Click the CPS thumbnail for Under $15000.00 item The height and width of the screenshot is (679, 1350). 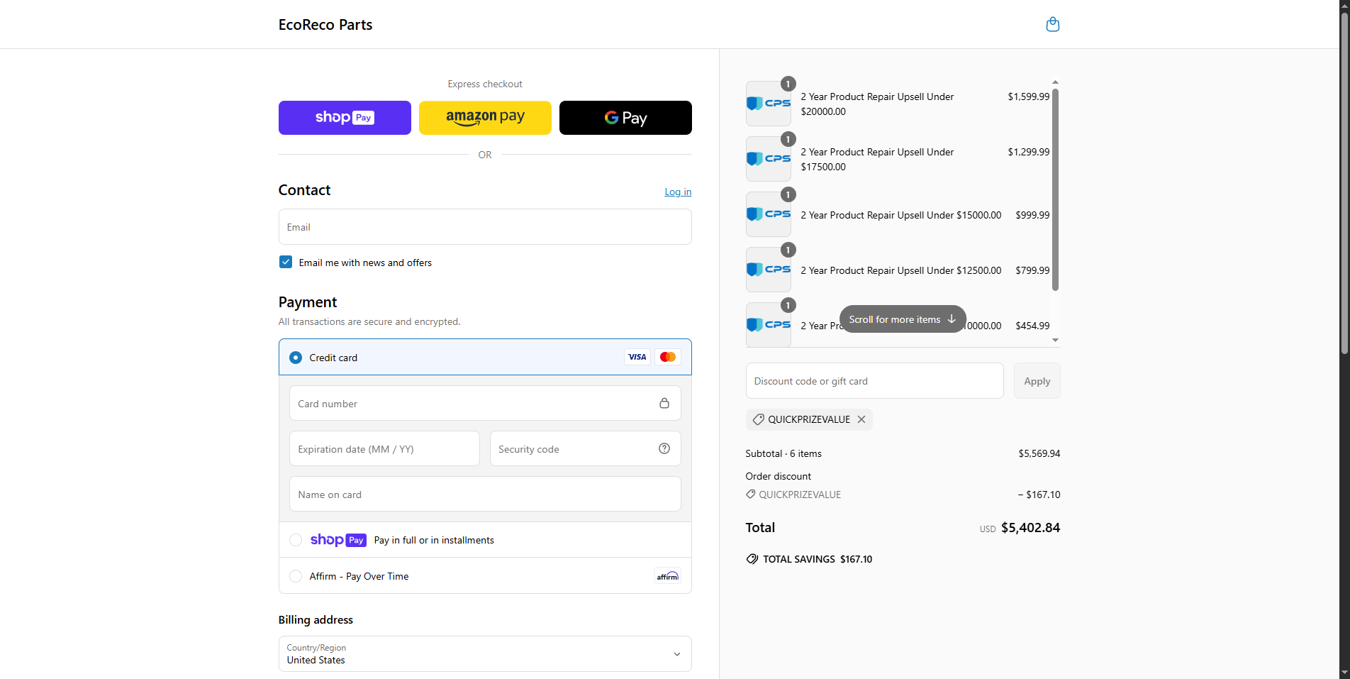(x=769, y=214)
